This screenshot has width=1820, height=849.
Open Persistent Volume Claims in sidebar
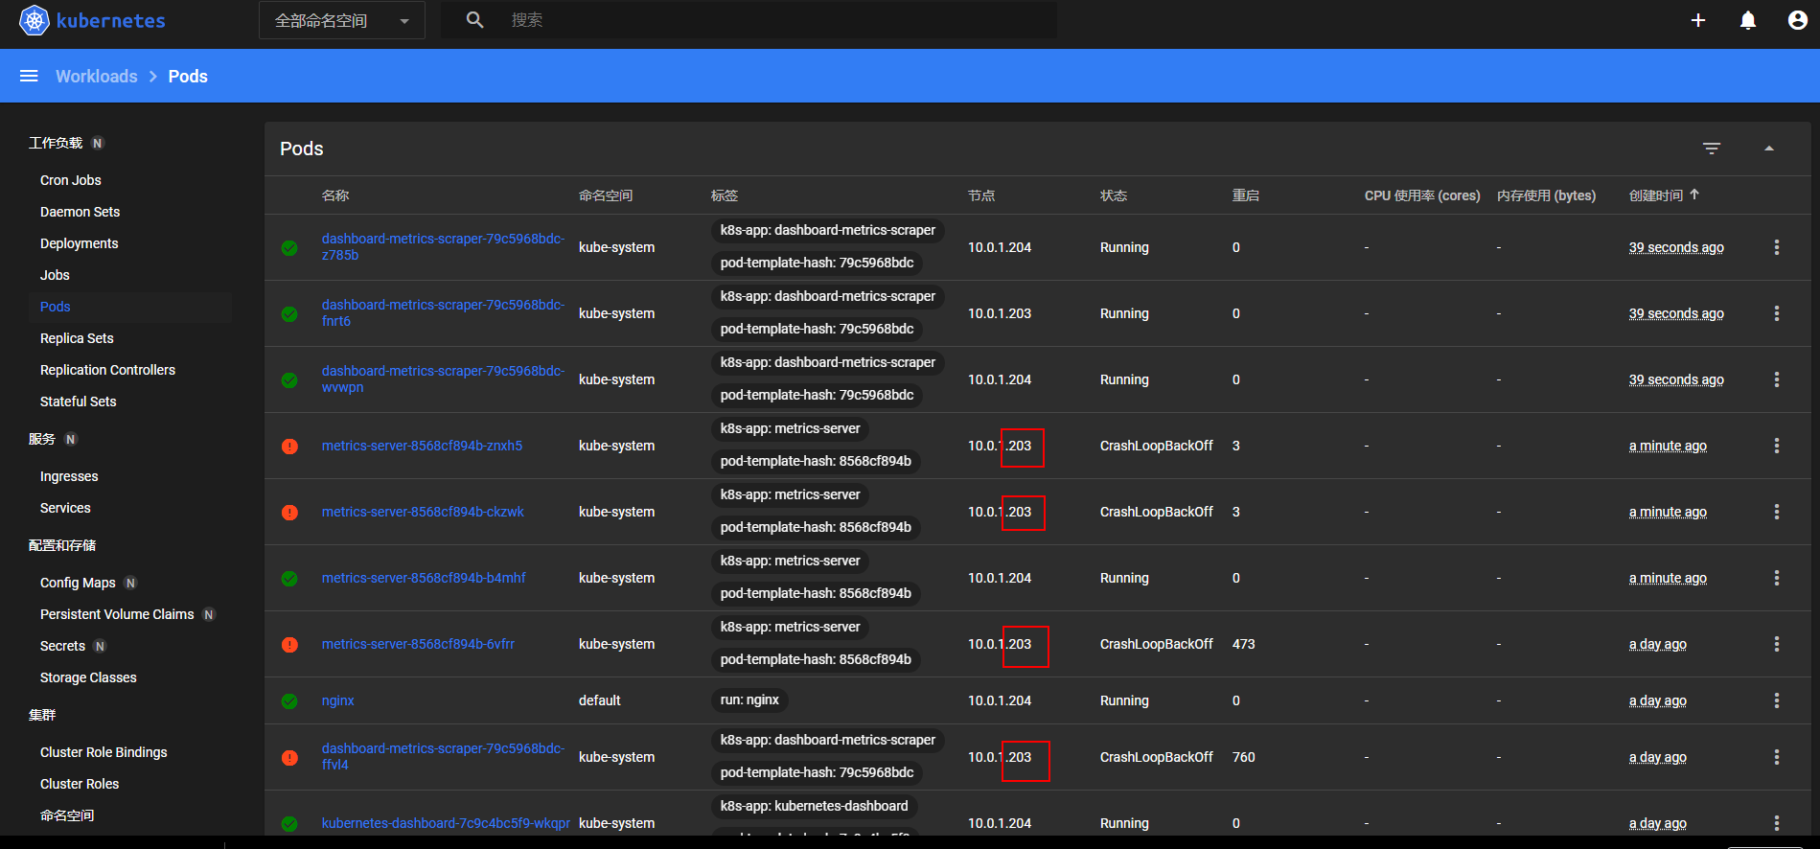click(x=117, y=614)
